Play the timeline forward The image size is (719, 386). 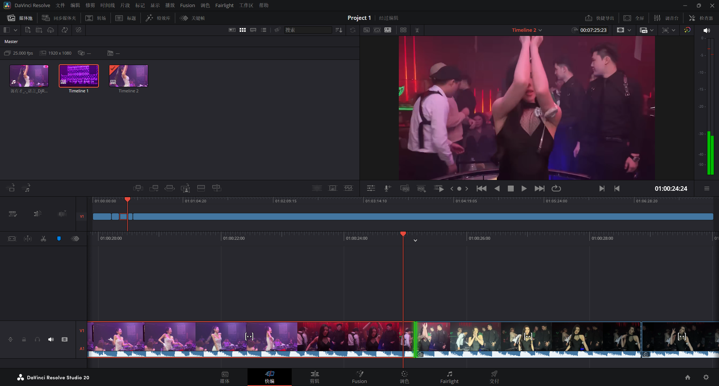[524, 189]
